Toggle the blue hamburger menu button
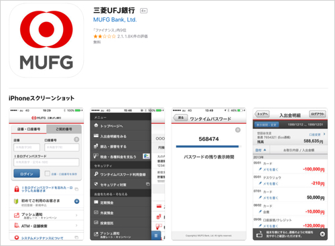 point(156,235)
